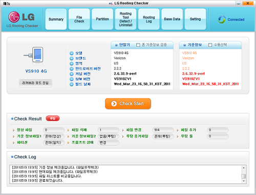Click the red build date in 기준정보
The height and width of the screenshot is (195, 256).
coord(210,84)
